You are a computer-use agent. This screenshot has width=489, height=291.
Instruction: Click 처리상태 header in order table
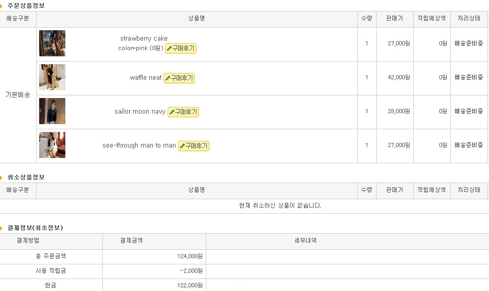point(469,19)
